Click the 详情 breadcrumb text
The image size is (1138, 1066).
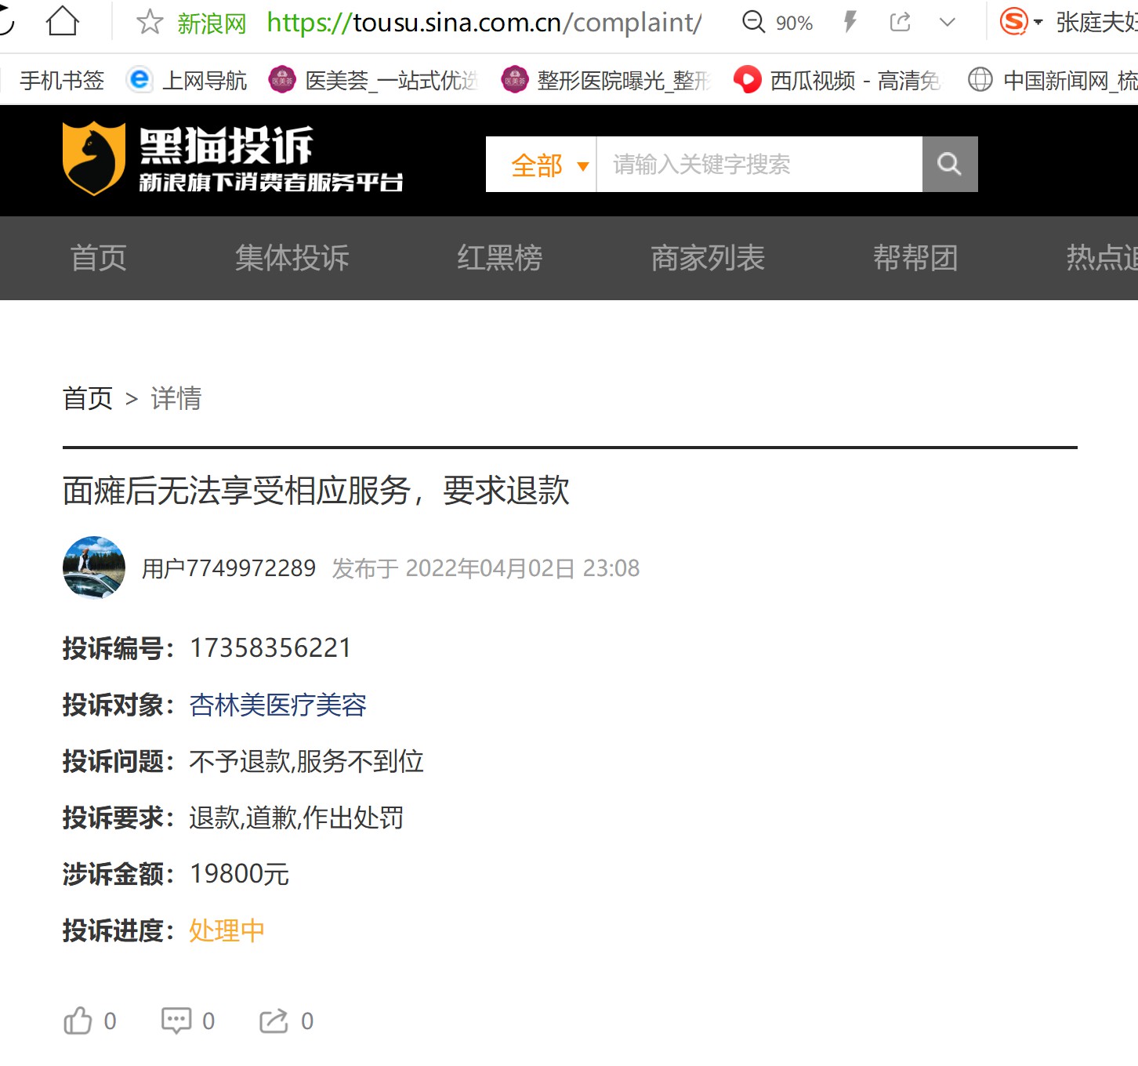176,398
